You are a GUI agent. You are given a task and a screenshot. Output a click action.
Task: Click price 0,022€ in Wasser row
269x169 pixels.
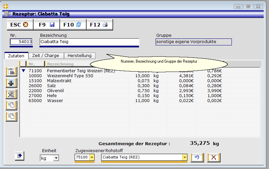[186, 101]
